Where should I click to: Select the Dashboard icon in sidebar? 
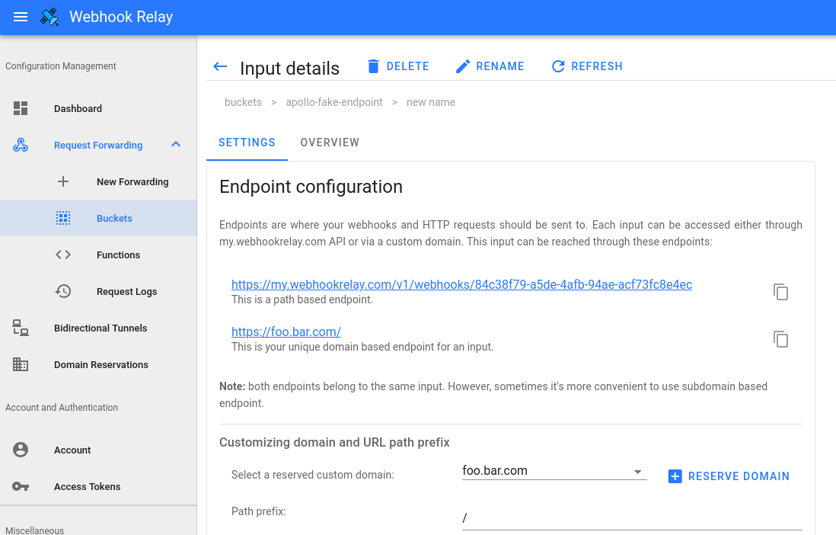click(x=22, y=108)
